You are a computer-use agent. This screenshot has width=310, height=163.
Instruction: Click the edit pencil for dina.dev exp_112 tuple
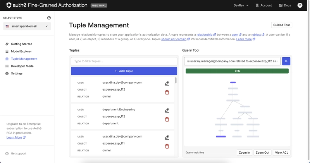(167, 84)
